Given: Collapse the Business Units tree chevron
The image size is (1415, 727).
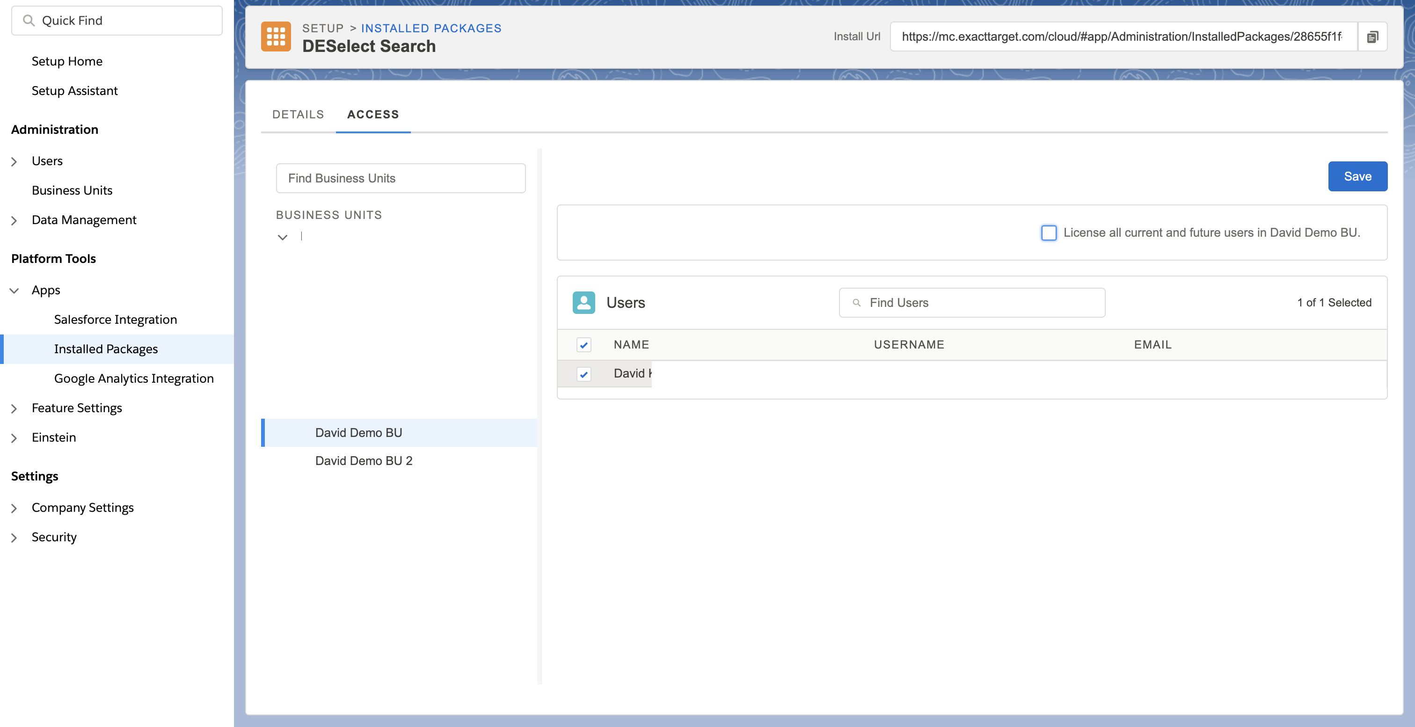Looking at the screenshot, I should pos(282,237).
